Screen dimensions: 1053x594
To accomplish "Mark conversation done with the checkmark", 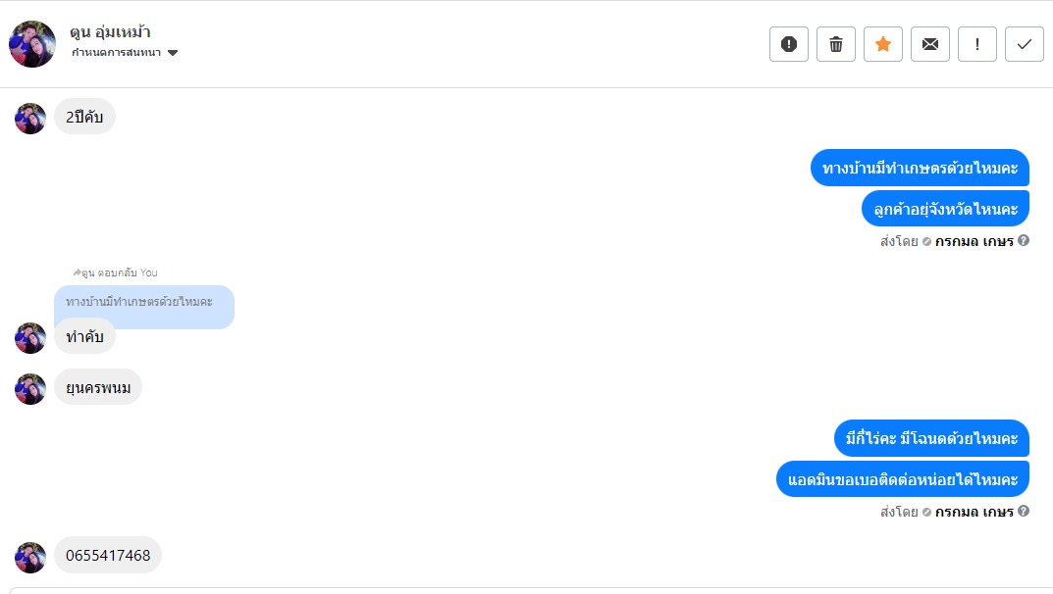I will (1025, 44).
